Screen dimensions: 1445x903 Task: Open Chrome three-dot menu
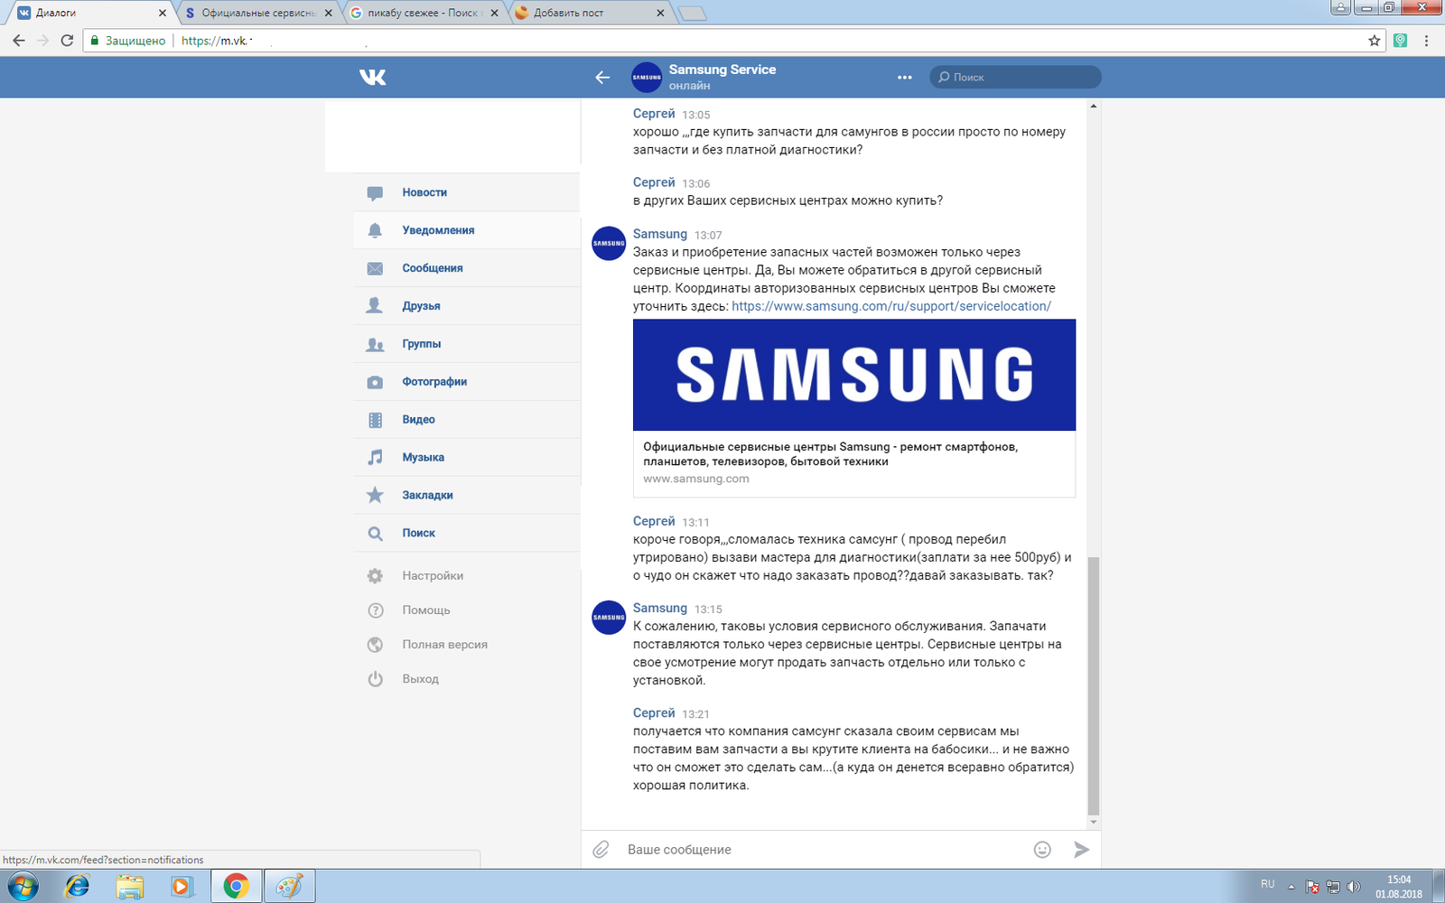[1426, 41]
